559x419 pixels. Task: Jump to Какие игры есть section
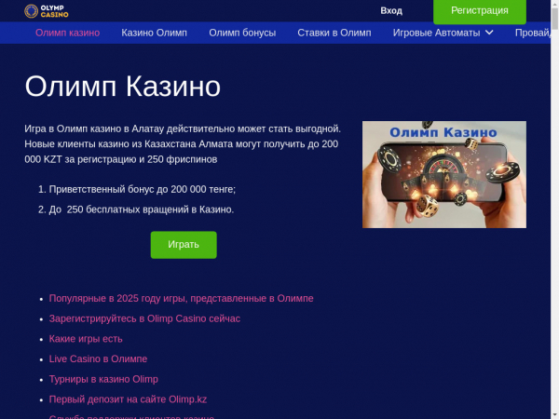coord(86,339)
